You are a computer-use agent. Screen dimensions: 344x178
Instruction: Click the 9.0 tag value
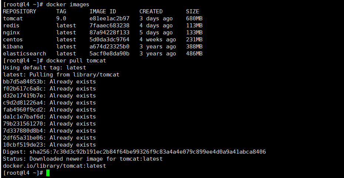click(x=61, y=18)
